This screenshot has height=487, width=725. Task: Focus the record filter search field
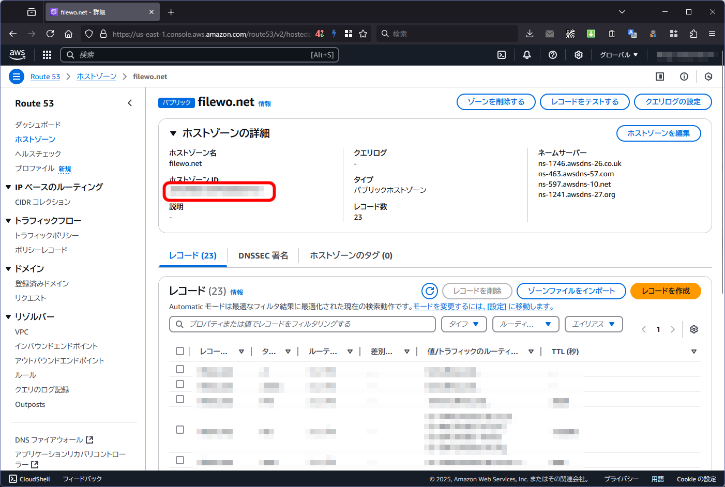[x=303, y=324]
